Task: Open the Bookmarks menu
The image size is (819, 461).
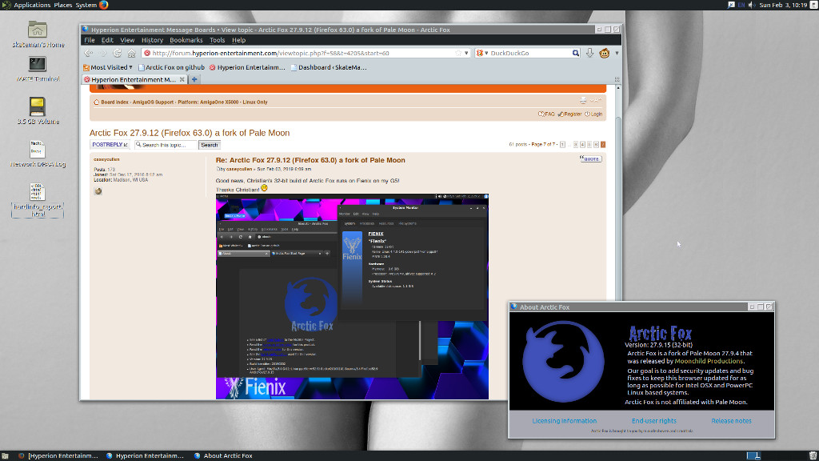Action: (x=186, y=40)
